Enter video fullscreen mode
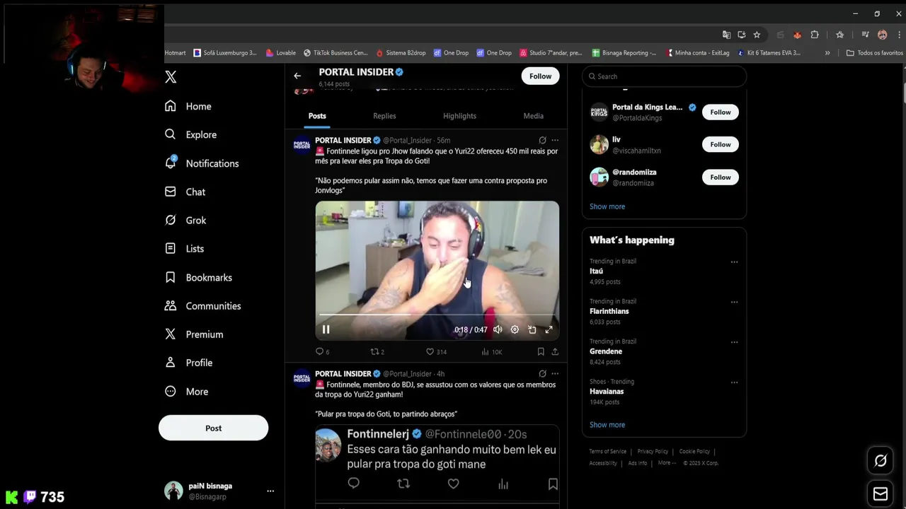Screen dimensions: 906x509 [549, 329]
